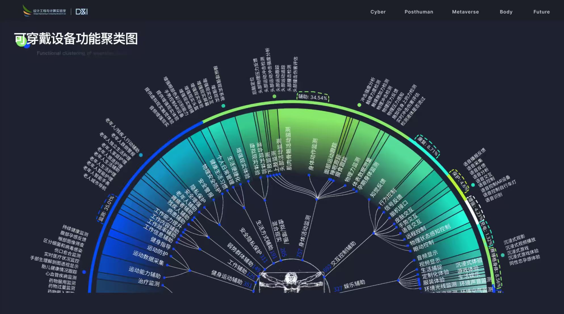The height and width of the screenshot is (314, 564).
Task: Go to the Posthuman section
Action: (x=419, y=12)
